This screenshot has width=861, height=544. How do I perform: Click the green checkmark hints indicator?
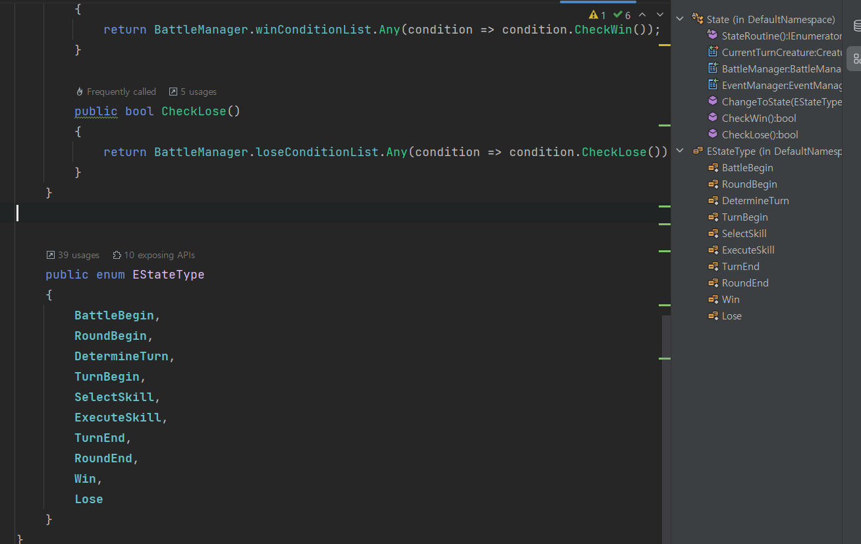622,15
